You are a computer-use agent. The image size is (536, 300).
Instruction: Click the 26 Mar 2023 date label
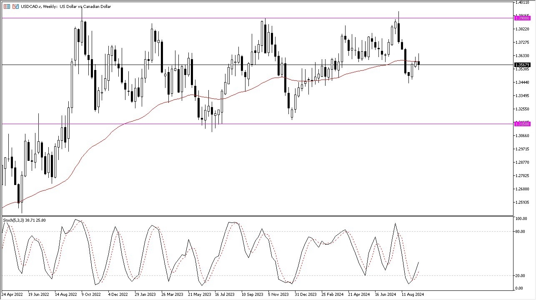coord(172,294)
